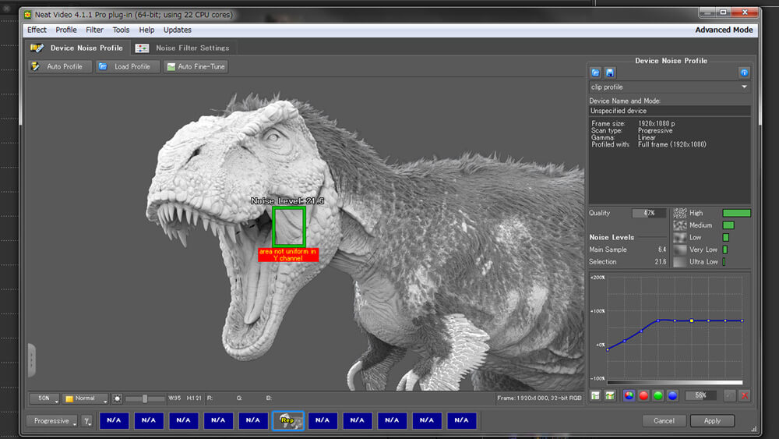The height and width of the screenshot is (439, 779).
Task: Open the Updates menu
Action: [x=178, y=30]
